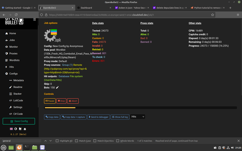This screenshot has width=242, height=151.
Task: Click the yellow job progress bar
Action: point(60,108)
